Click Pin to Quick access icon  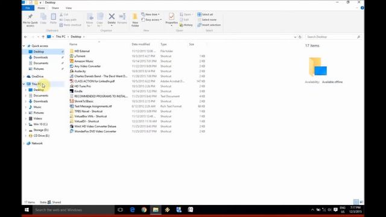pos(30,17)
